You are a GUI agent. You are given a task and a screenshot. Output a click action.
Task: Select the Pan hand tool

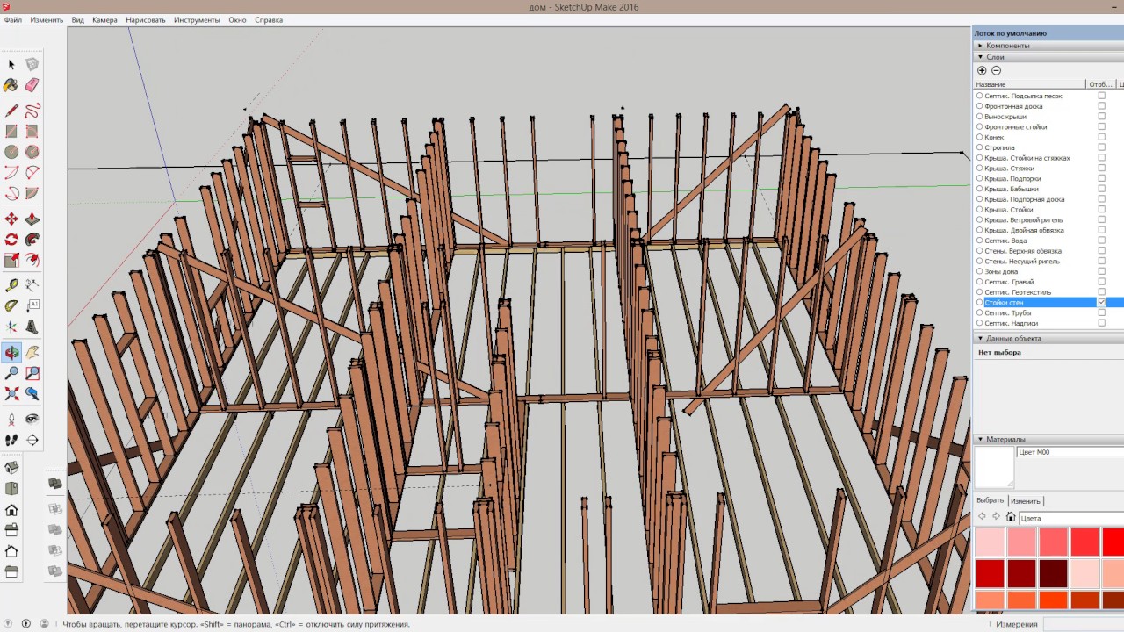(x=32, y=352)
